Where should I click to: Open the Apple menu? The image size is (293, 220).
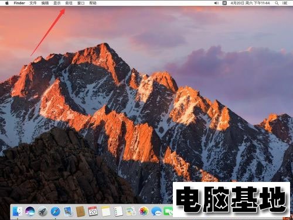(7, 3)
